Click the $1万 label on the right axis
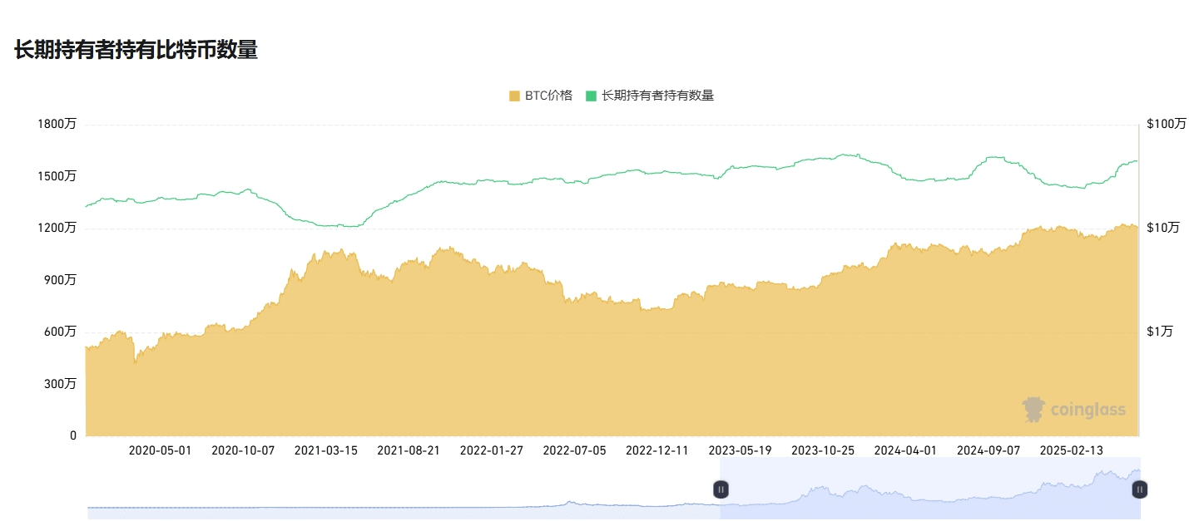The width and height of the screenshot is (1189, 521). [x=1159, y=332]
